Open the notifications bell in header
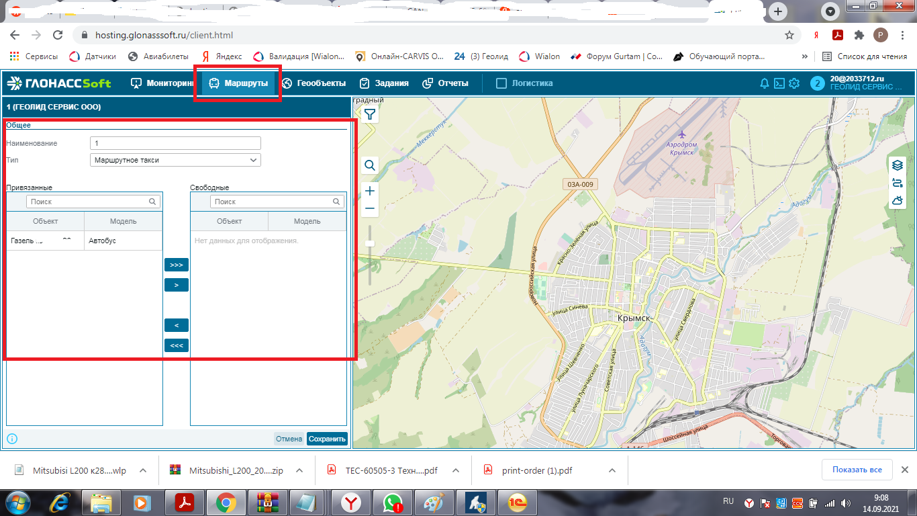Viewport: 917px width, 516px height. click(x=764, y=83)
